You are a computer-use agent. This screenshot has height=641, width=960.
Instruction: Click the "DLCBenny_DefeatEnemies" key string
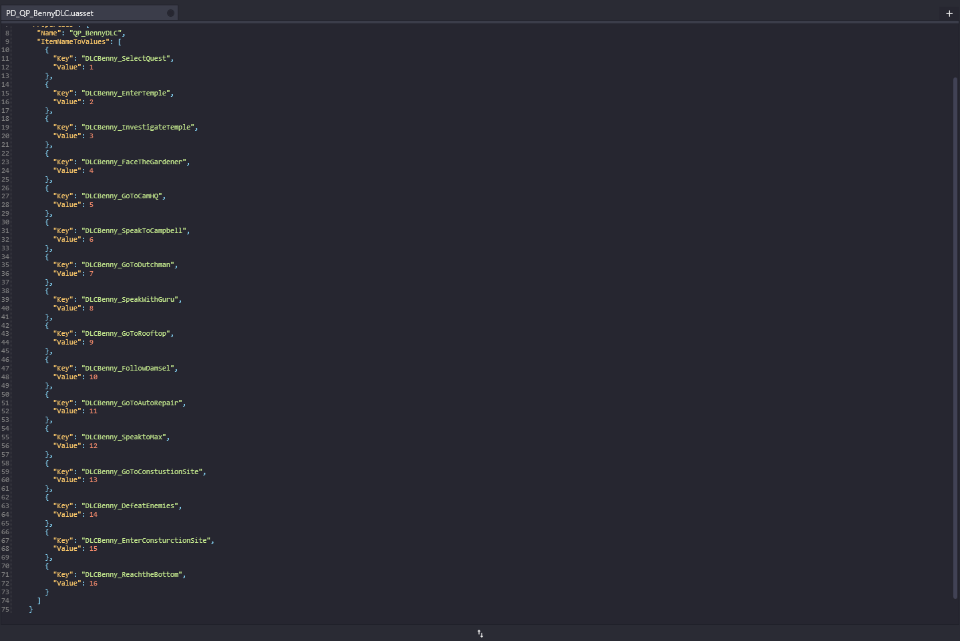click(x=130, y=506)
